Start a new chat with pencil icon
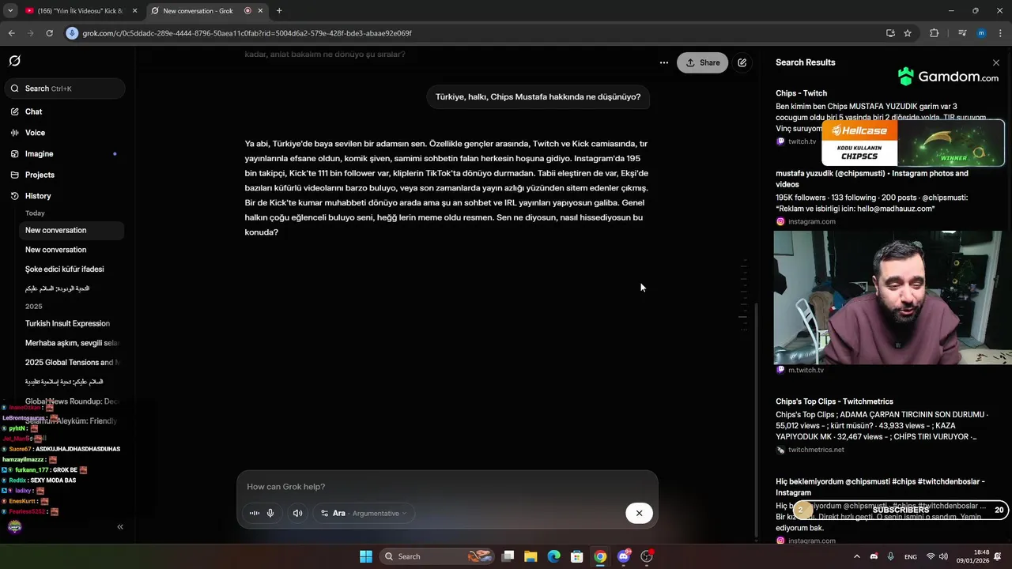1012x569 pixels. point(742,62)
